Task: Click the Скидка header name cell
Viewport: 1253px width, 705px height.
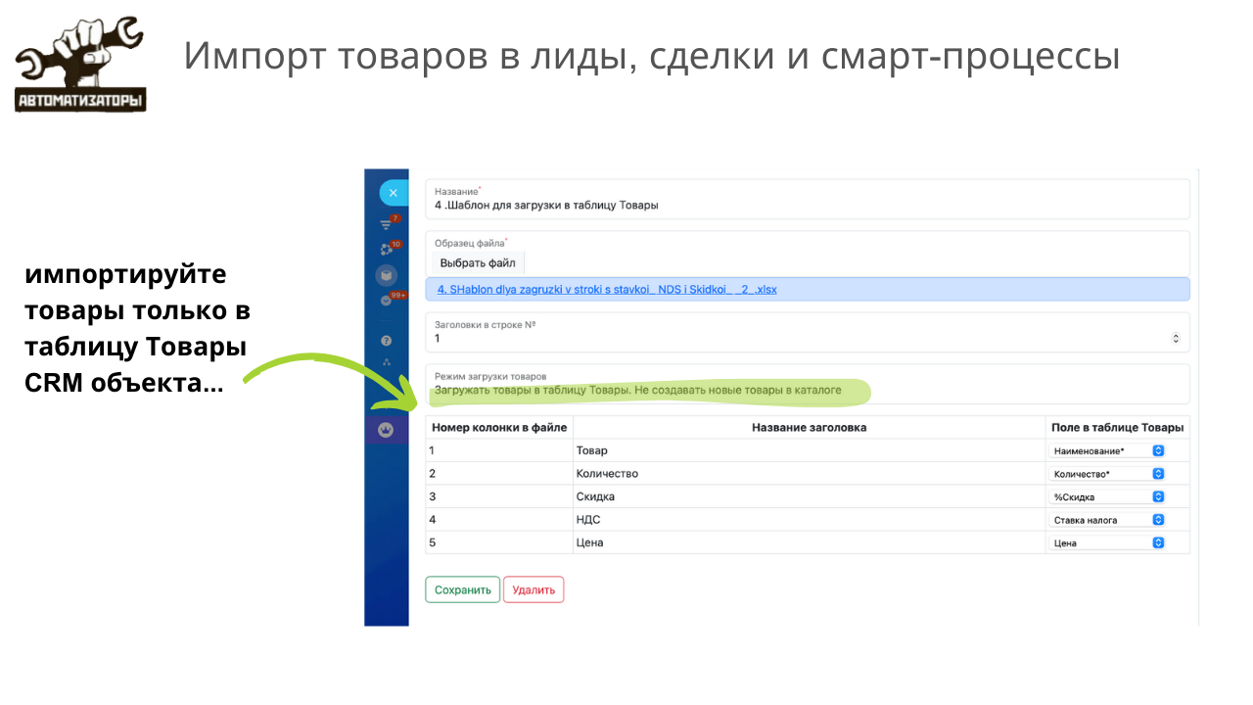Action: [809, 496]
